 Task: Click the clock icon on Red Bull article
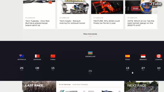point(26,18)
